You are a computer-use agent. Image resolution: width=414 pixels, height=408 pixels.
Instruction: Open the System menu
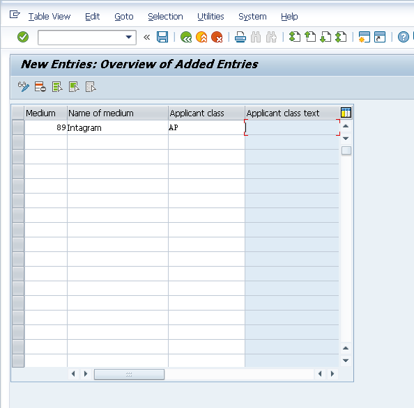[252, 17]
